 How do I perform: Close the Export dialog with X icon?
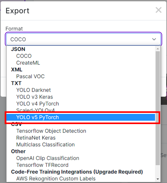click(x=159, y=10)
